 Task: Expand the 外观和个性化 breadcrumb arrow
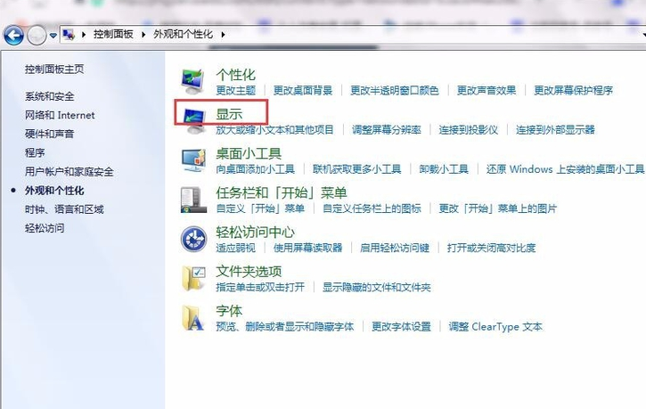pos(223,34)
